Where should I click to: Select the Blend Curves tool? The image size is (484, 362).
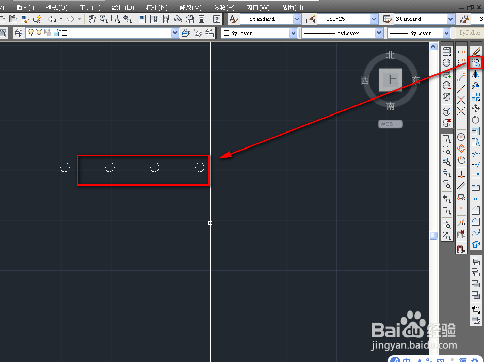(x=476, y=233)
